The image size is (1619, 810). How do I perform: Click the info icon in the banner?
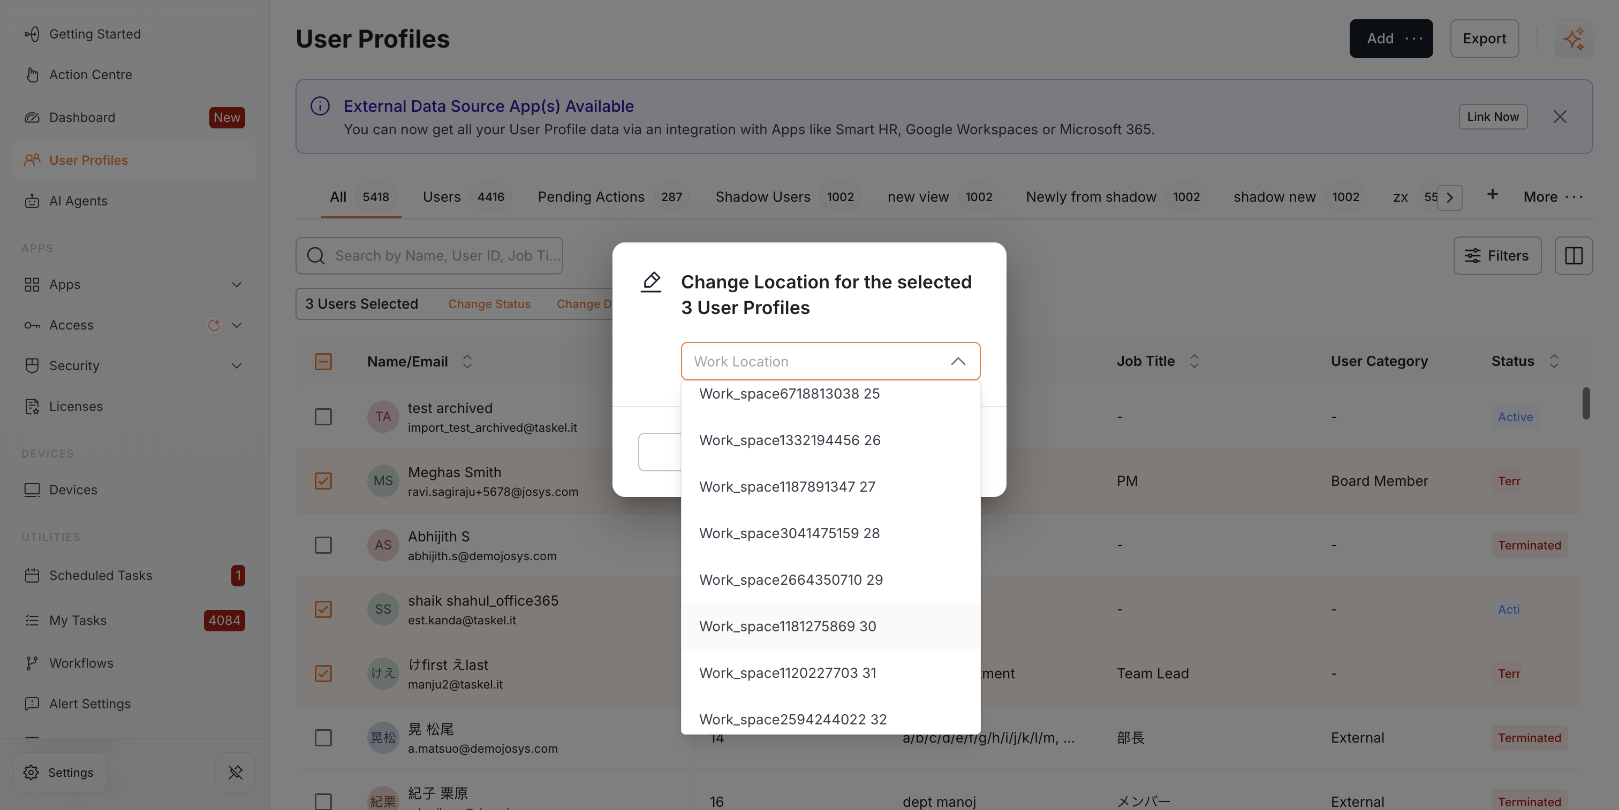(x=320, y=106)
